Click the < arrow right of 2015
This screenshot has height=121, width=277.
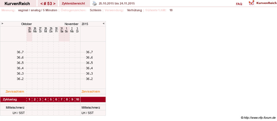[x=104, y=23]
